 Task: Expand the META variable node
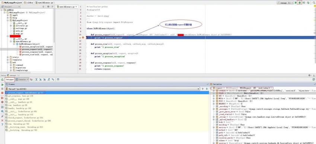tap(214, 98)
